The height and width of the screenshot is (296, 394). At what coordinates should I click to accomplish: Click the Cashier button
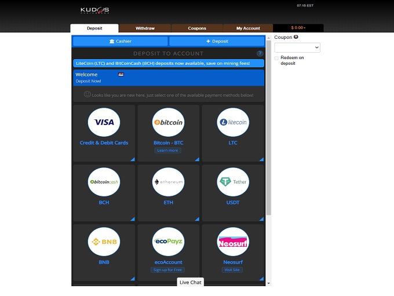point(121,41)
